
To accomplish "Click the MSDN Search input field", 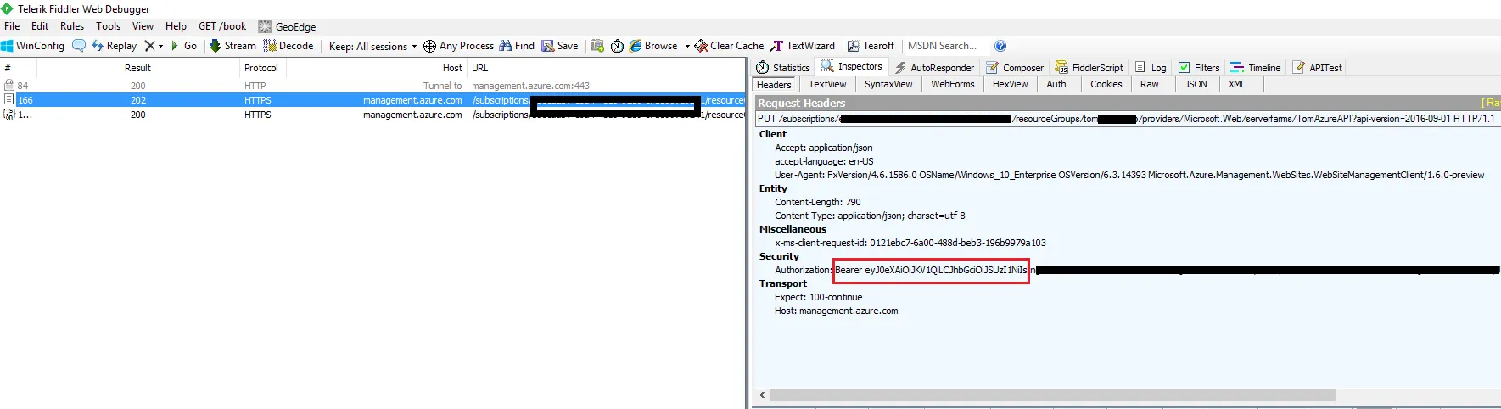I will pos(944,46).
